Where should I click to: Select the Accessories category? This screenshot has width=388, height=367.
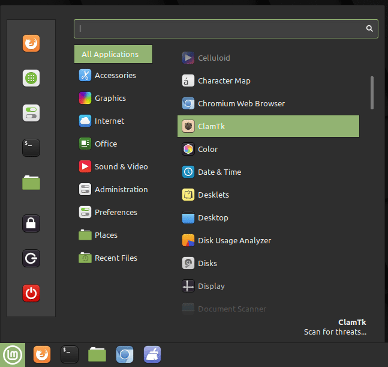tap(113, 75)
